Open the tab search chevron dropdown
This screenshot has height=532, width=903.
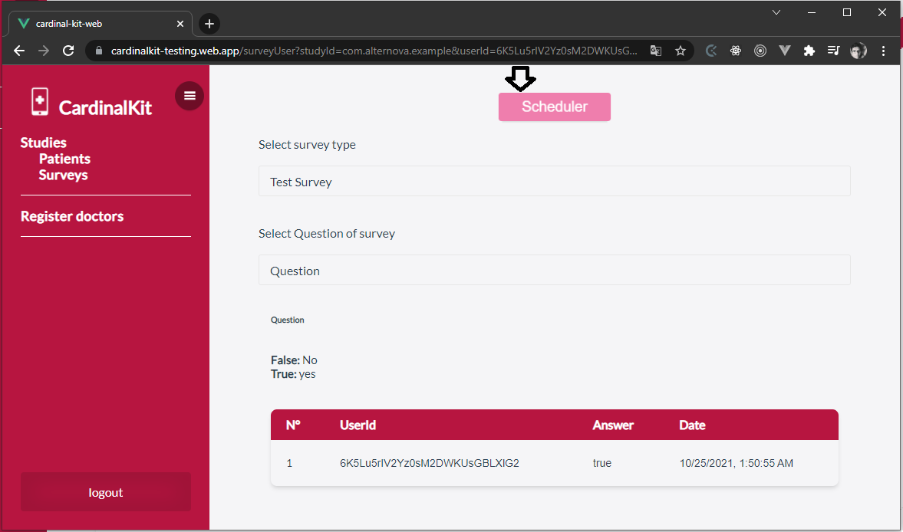pyautogui.click(x=776, y=12)
